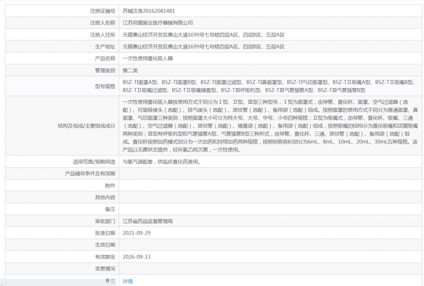Click the 变更情况 row label
Viewport: 424px width, 286px height.
pos(105,269)
